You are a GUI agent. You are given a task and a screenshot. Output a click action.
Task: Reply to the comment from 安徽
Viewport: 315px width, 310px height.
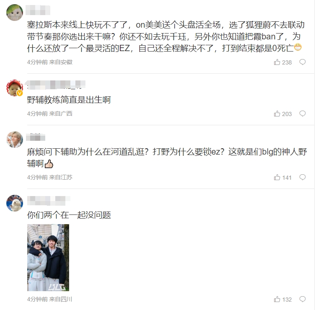pyautogui.click(x=302, y=62)
